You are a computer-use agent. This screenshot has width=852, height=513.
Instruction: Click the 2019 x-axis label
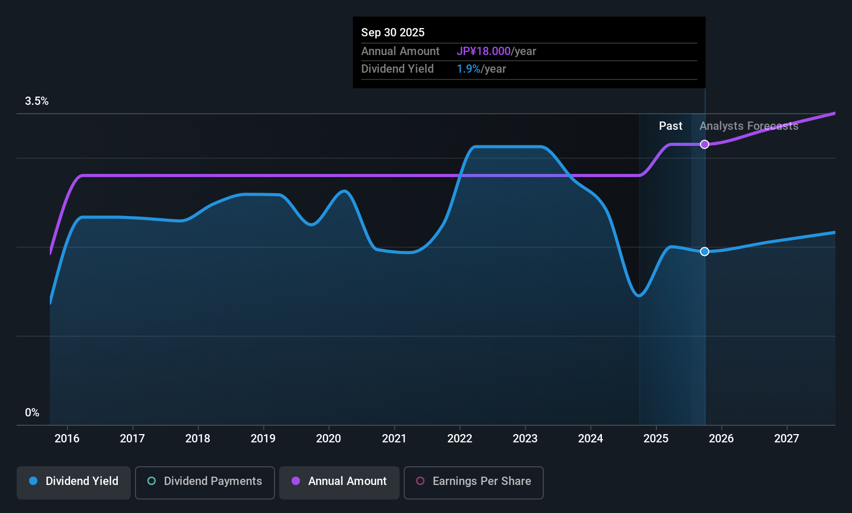263,439
